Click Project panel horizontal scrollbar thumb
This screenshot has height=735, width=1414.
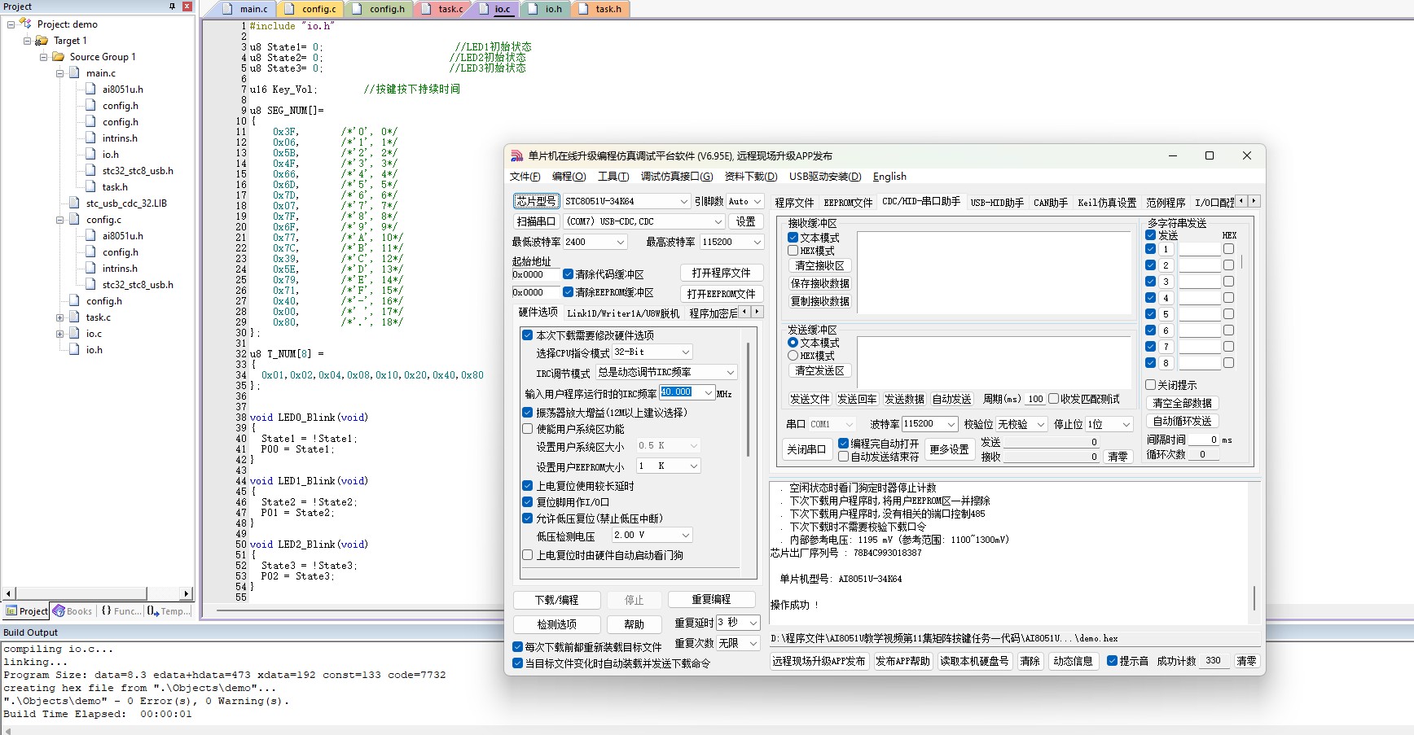[x=81, y=594]
